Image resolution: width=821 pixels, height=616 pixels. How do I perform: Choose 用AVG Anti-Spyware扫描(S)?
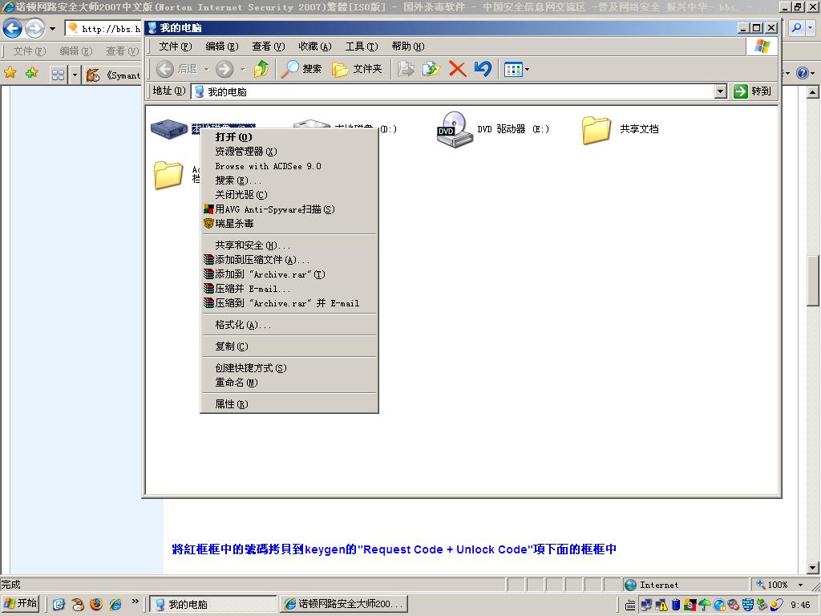[x=289, y=209]
